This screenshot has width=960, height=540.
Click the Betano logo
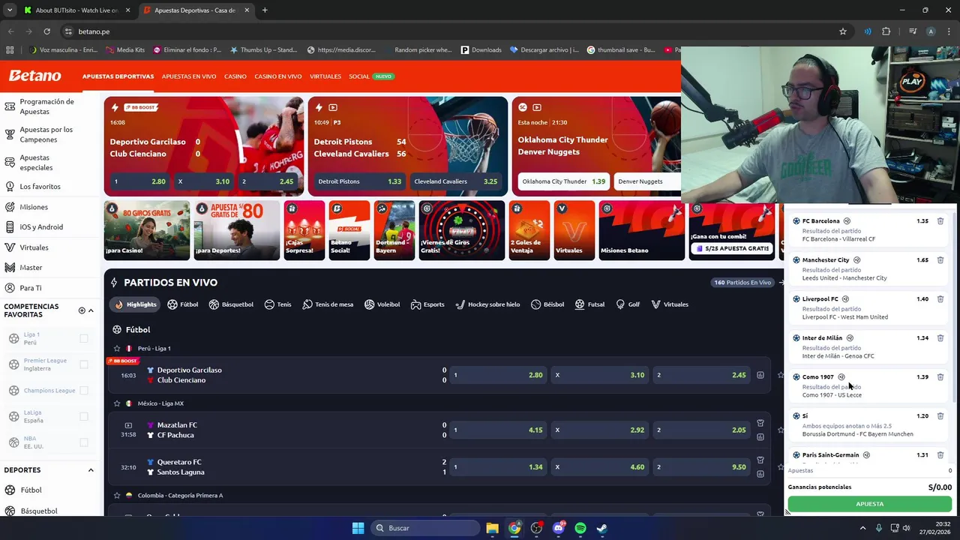[x=34, y=76]
